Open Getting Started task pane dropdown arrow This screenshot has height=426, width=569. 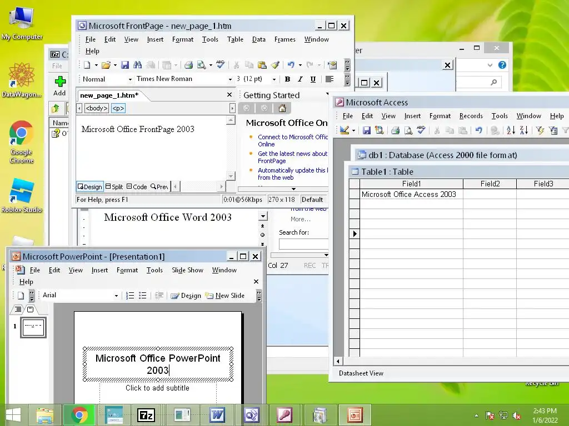(x=327, y=94)
